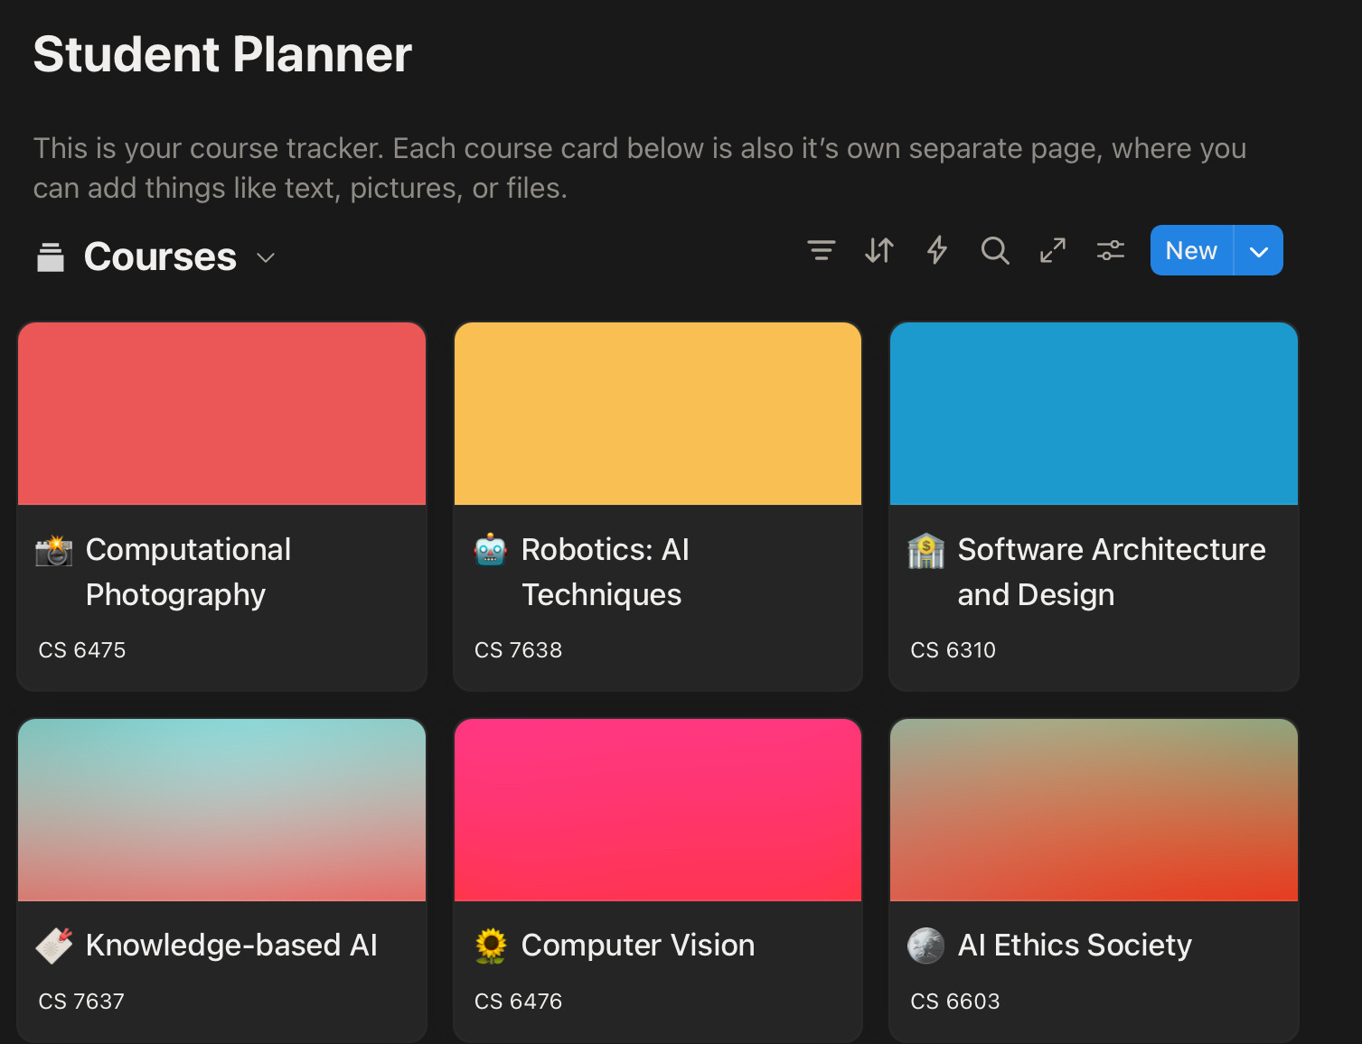Open the New button dropdown arrow
The width and height of the screenshot is (1362, 1044).
tap(1259, 251)
